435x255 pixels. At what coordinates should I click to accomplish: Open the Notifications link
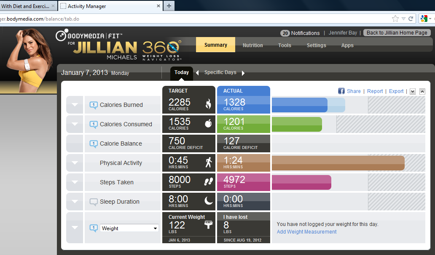[305, 33]
